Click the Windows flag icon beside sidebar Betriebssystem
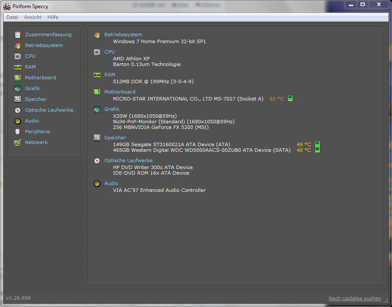Image resolution: width=392 pixels, height=307 pixels. [x=18, y=46]
